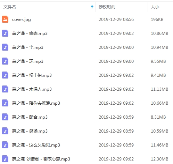Click the modified time of 慢半拍.mp3
The width and height of the screenshot is (173, 164).
(x=116, y=75)
